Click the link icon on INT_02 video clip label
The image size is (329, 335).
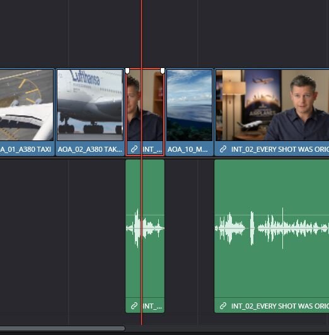pos(223,149)
